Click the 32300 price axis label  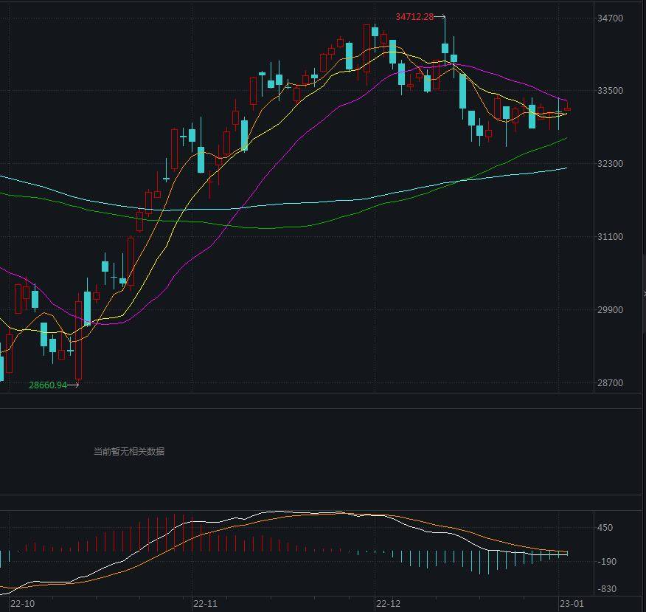tap(610, 164)
